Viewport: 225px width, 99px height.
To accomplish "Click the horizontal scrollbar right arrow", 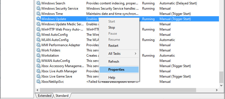I will click(x=217, y=90).
